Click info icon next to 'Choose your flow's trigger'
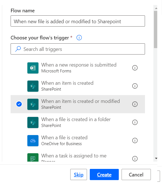 pyautogui.click(x=79, y=38)
